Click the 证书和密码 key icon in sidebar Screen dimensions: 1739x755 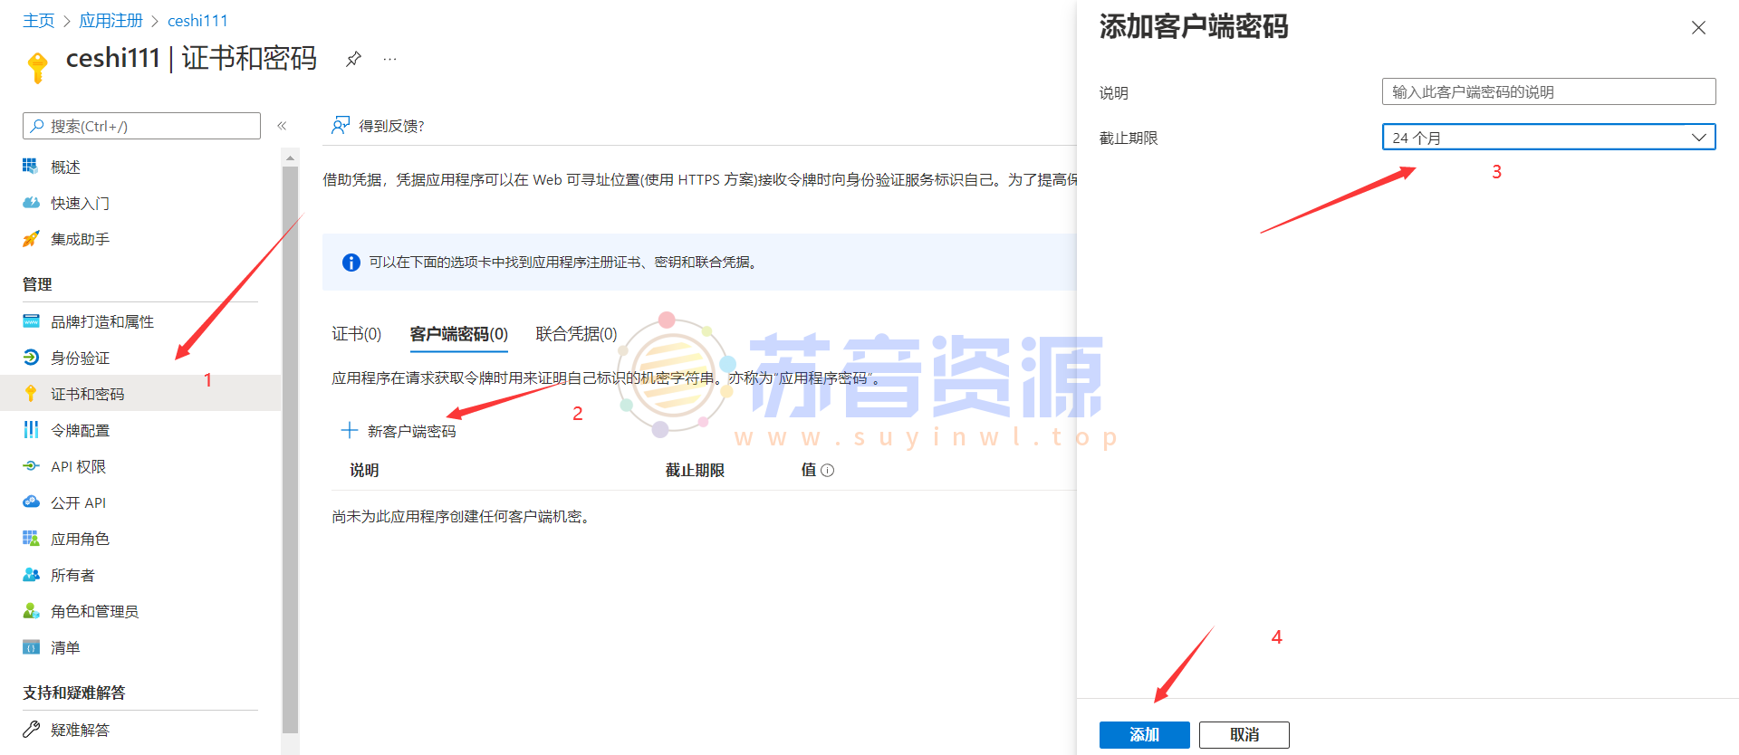pos(31,394)
